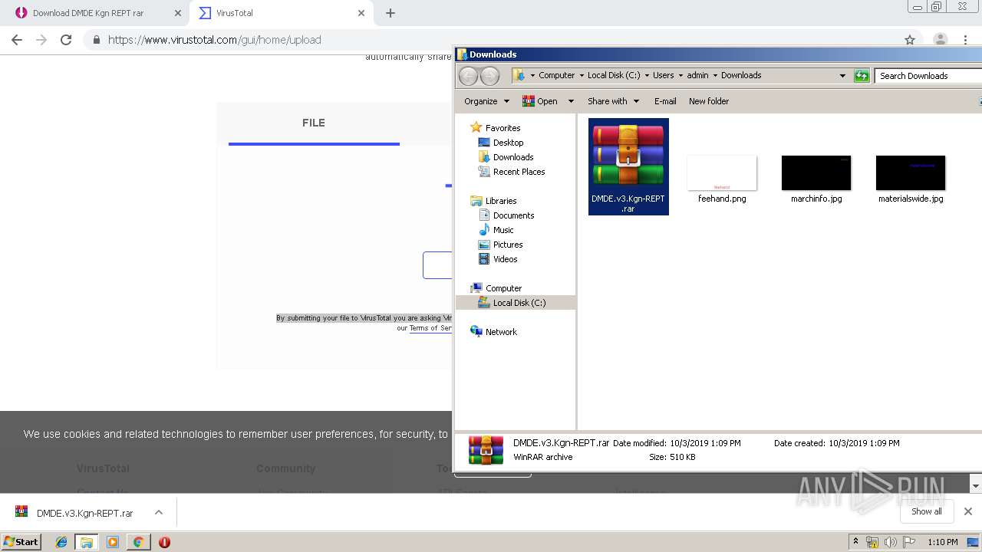Click Local Disk (C:) breadcrumb segment
This screenshot has width=982, height=552.
614,75
